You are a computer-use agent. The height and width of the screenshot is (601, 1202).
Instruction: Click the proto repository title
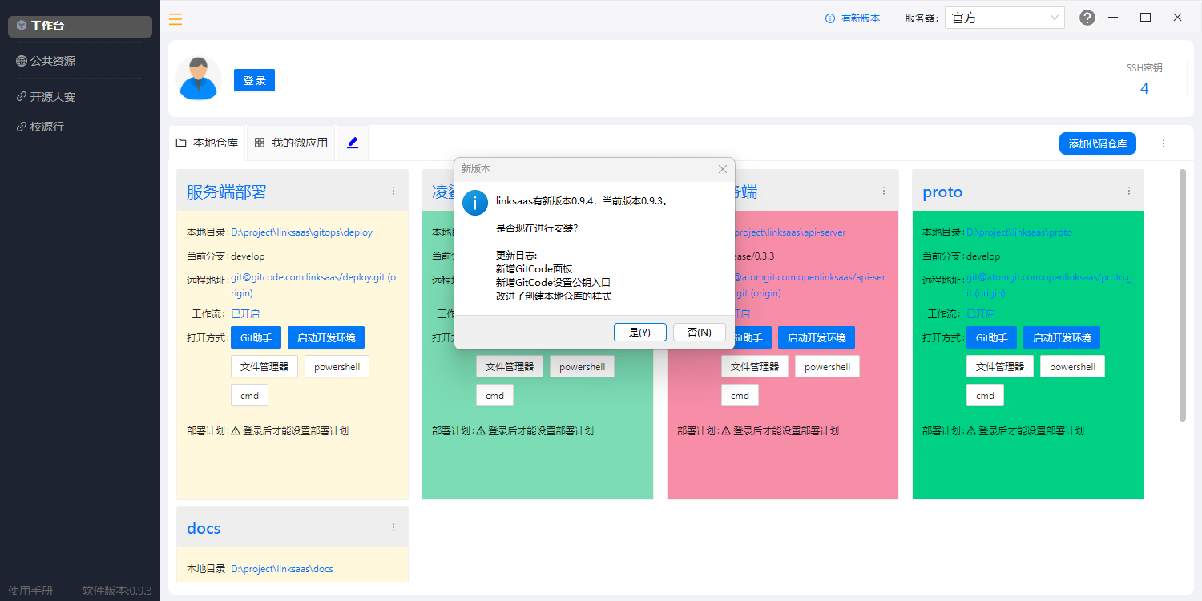point(942,192)
